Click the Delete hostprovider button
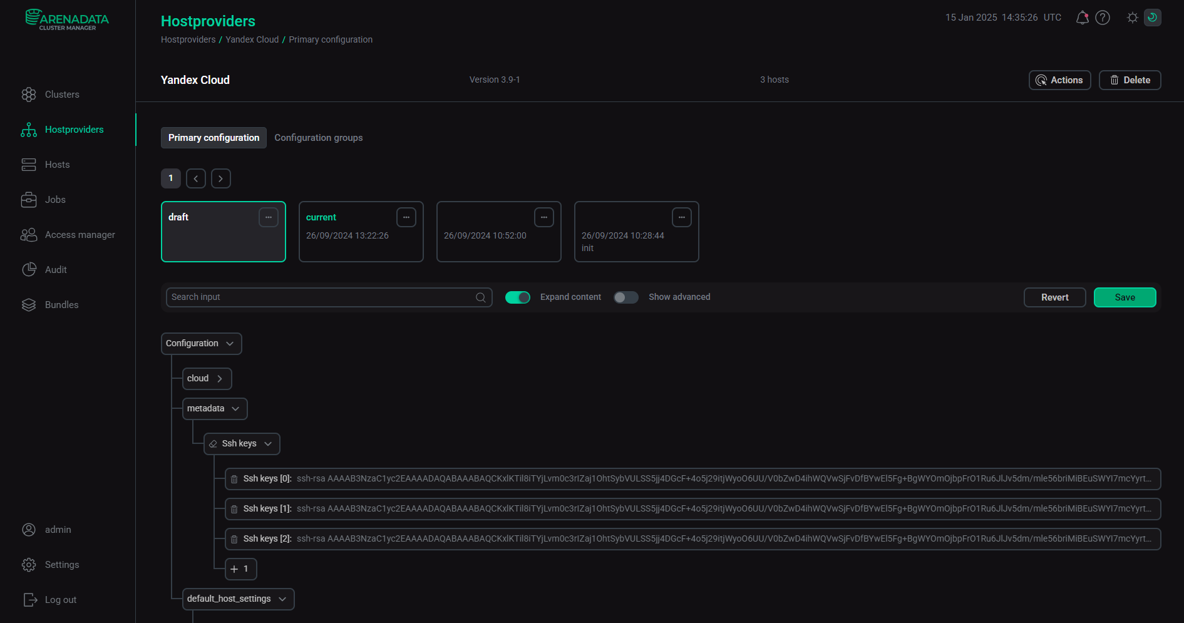The image size is (1184, 623). click(x=1130, y=80)
